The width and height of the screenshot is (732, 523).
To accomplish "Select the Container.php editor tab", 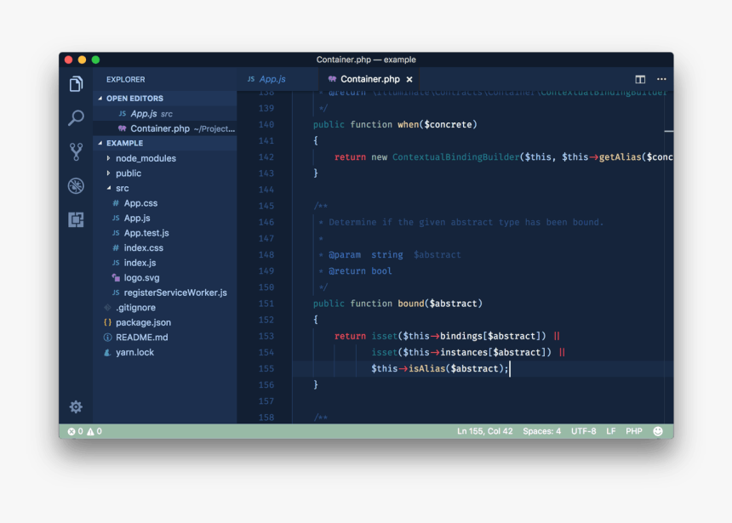I will [370, 79].
